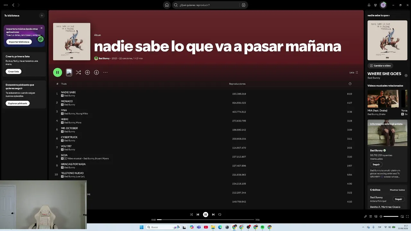Skip to the next track
This screenshot has height=231, width=411.
click(213, 215)
